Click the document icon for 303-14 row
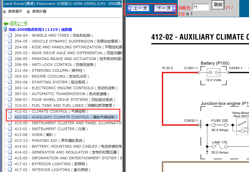 (10, 88)
